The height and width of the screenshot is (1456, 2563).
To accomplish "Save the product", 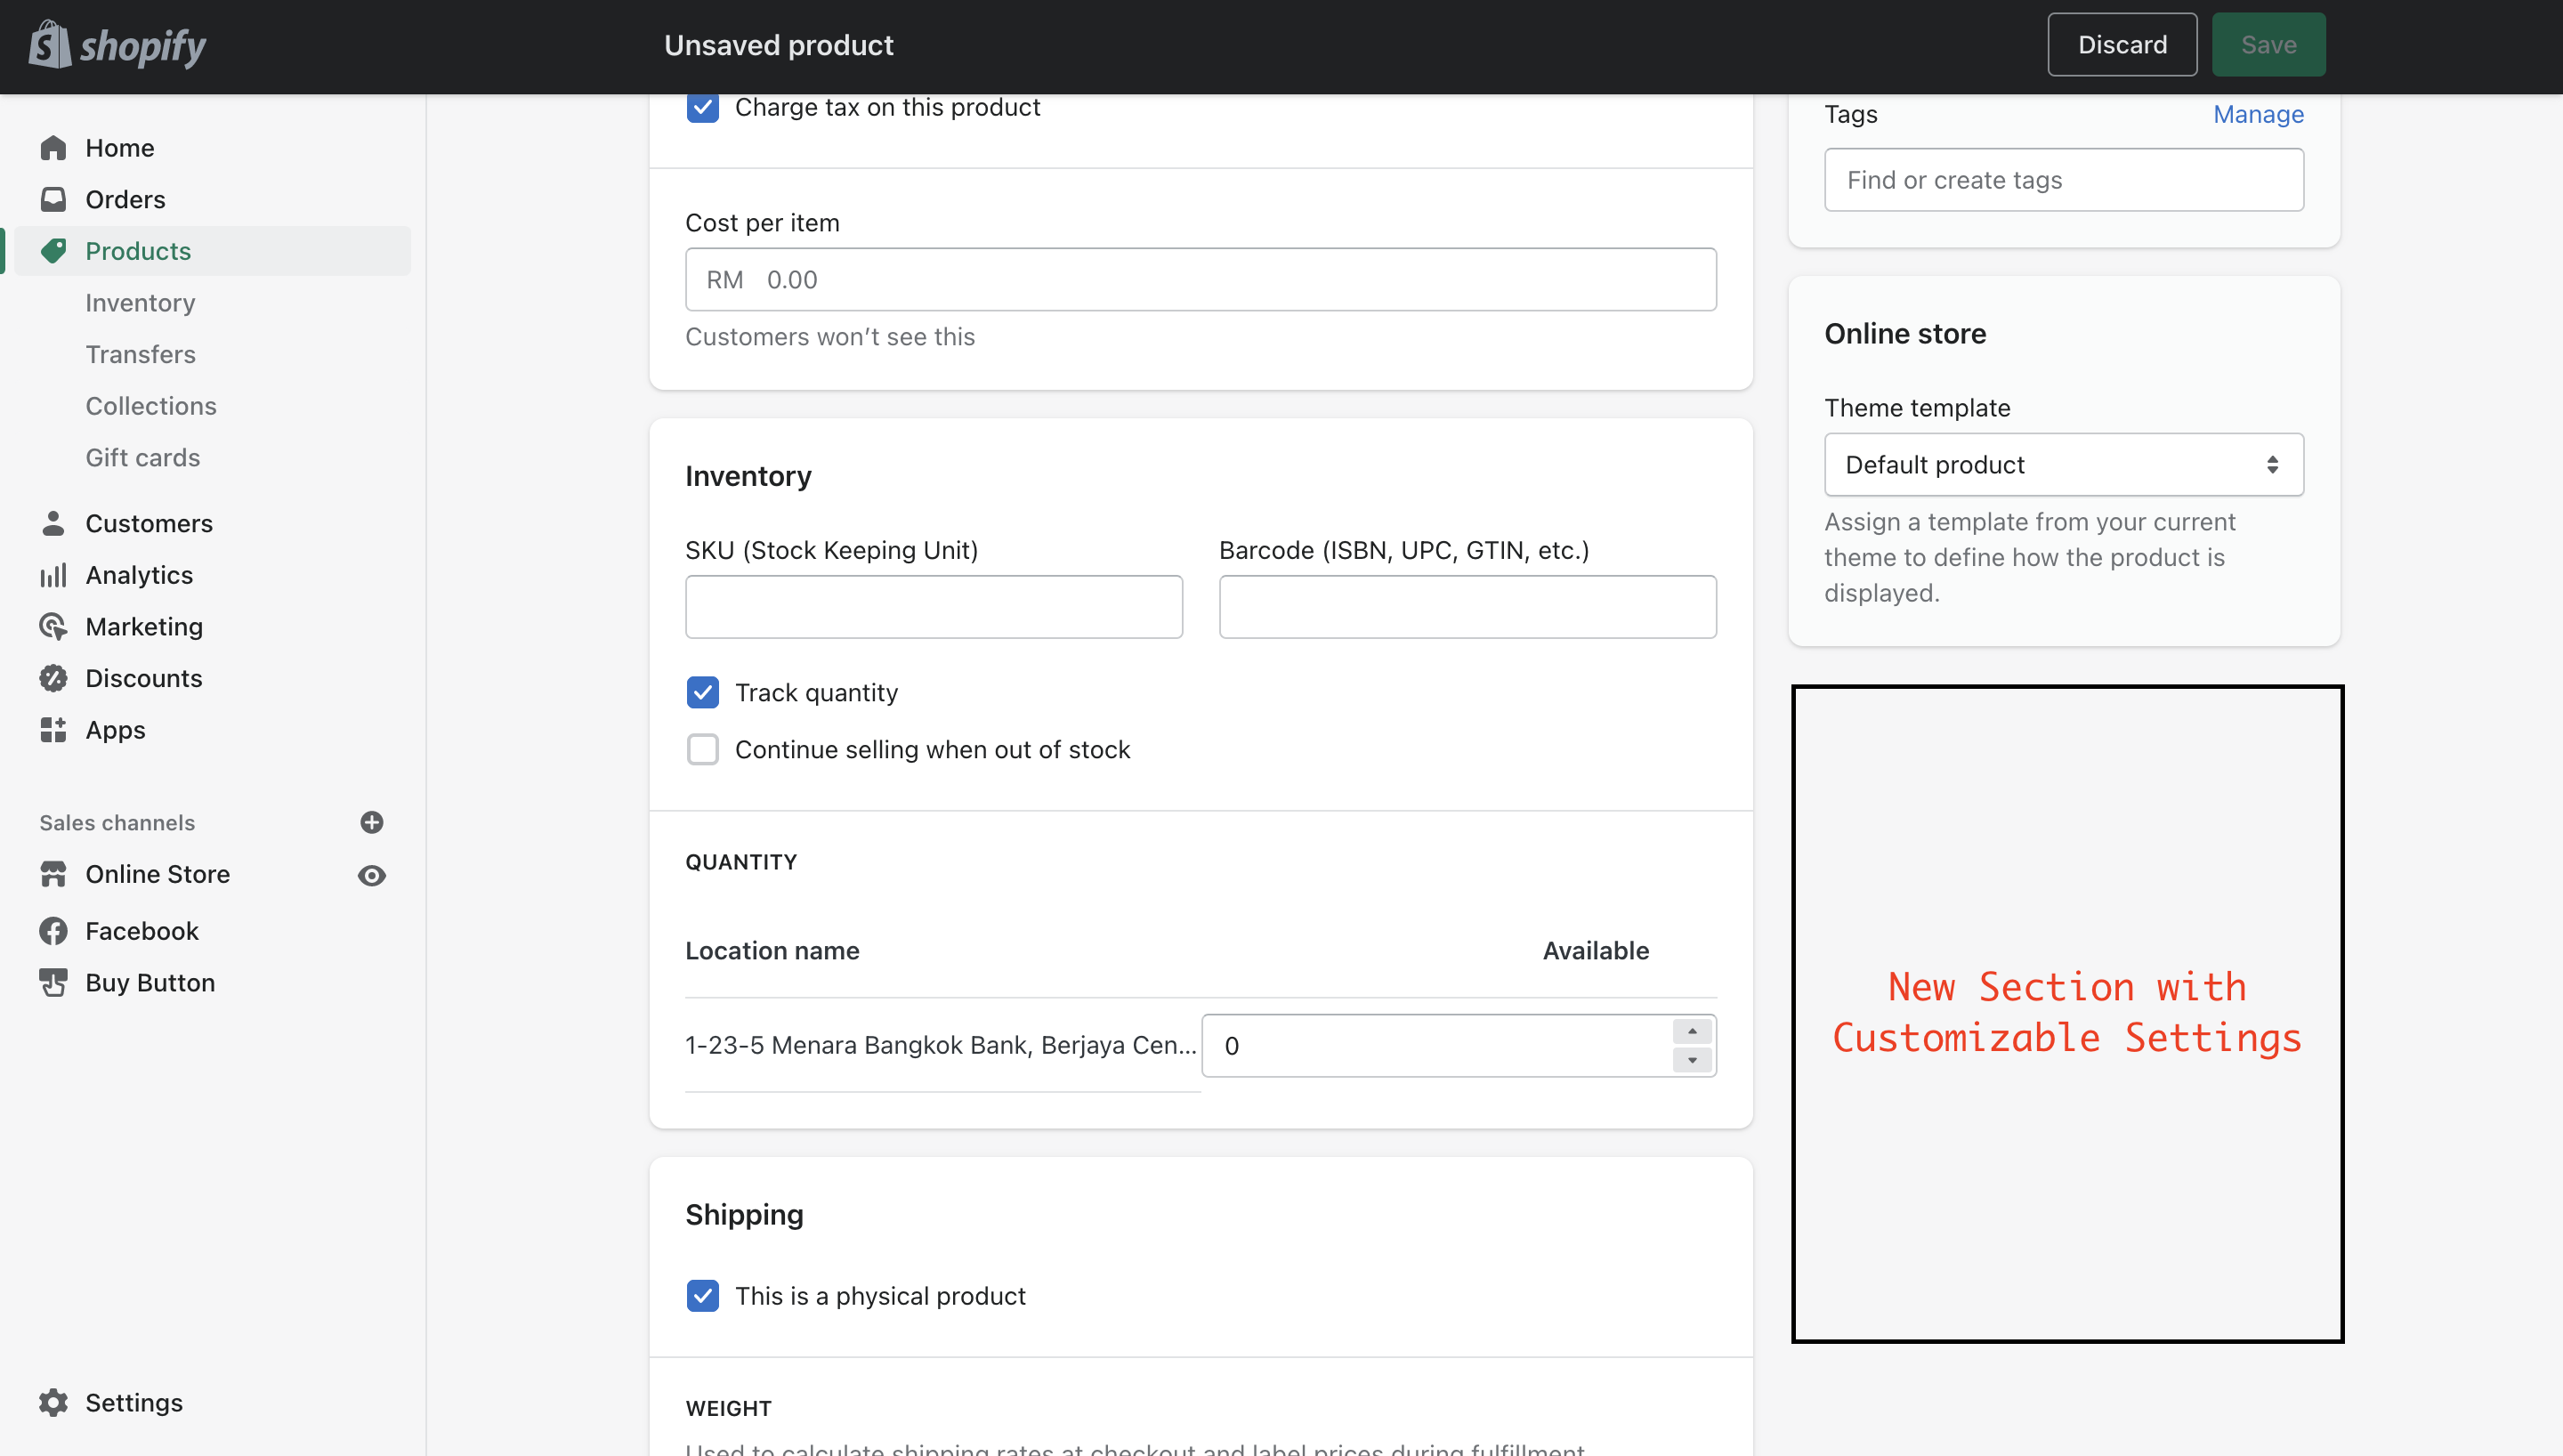I will [2268, 44].
